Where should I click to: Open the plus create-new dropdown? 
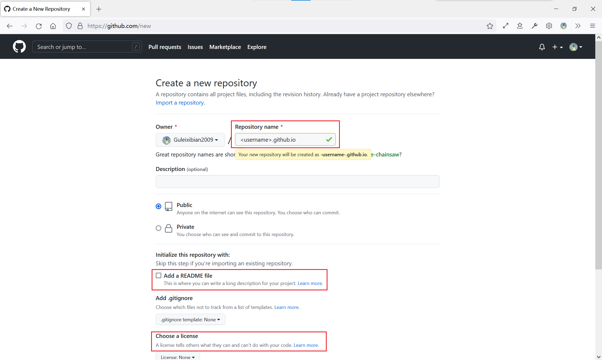tap(557, 47)
